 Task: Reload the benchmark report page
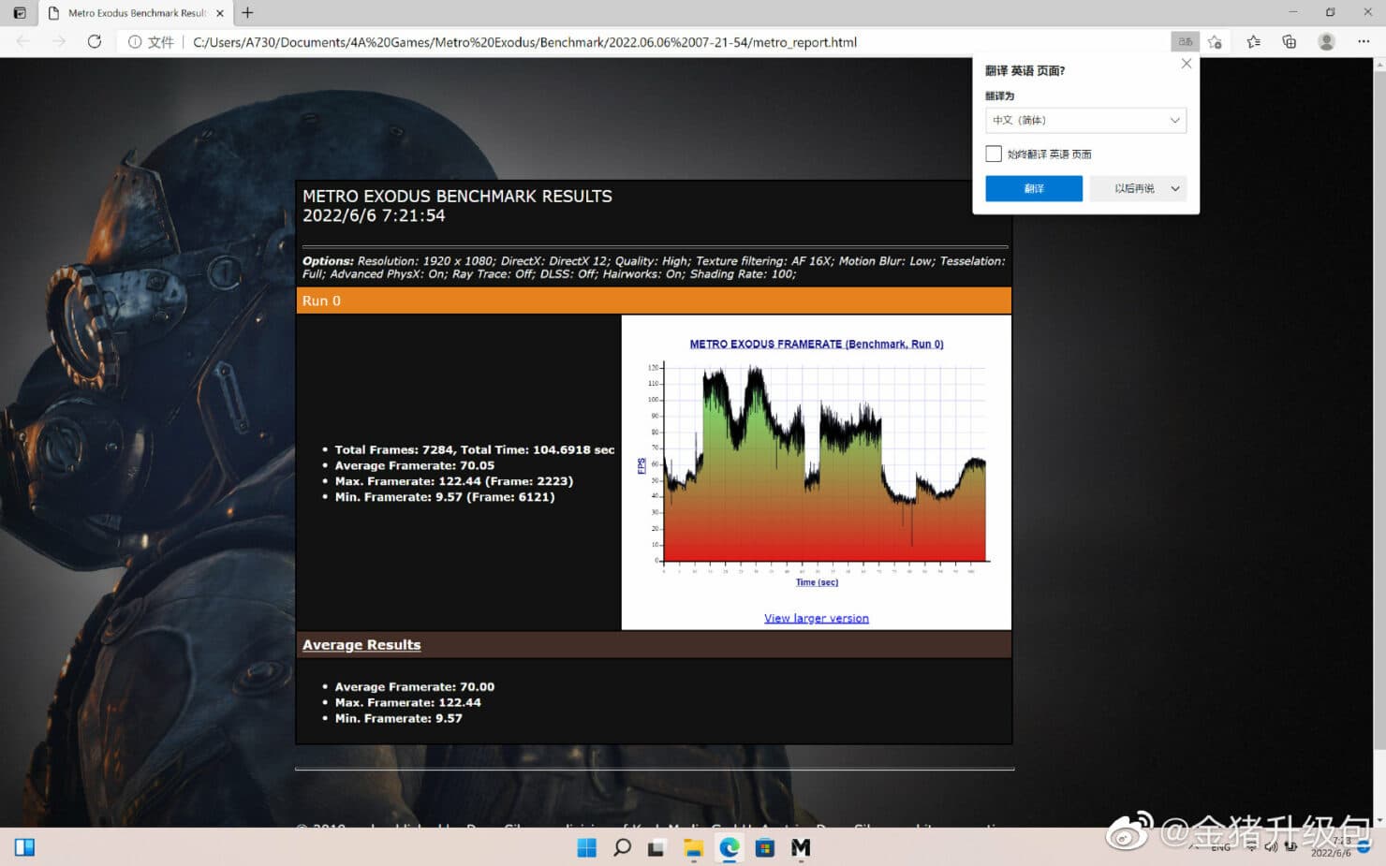95,42
